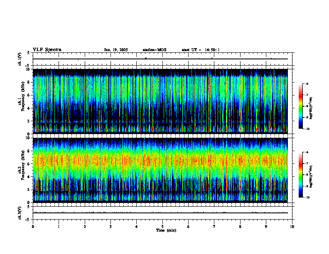Image resolution: width=329 pixels, height=254 pixels.
Task: Click time-axis tick label "1" at bottom
Action: (x=59, y=227)
